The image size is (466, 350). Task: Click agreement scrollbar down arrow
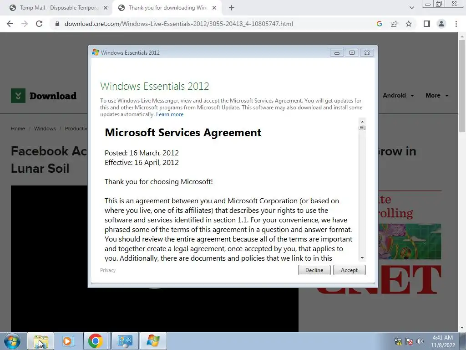[x=362, y=258]
